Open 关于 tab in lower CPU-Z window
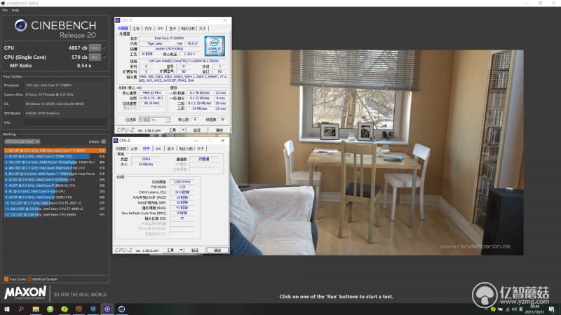Image resolution: width=561 pixels, height=315 pixels. pos(201,148)
